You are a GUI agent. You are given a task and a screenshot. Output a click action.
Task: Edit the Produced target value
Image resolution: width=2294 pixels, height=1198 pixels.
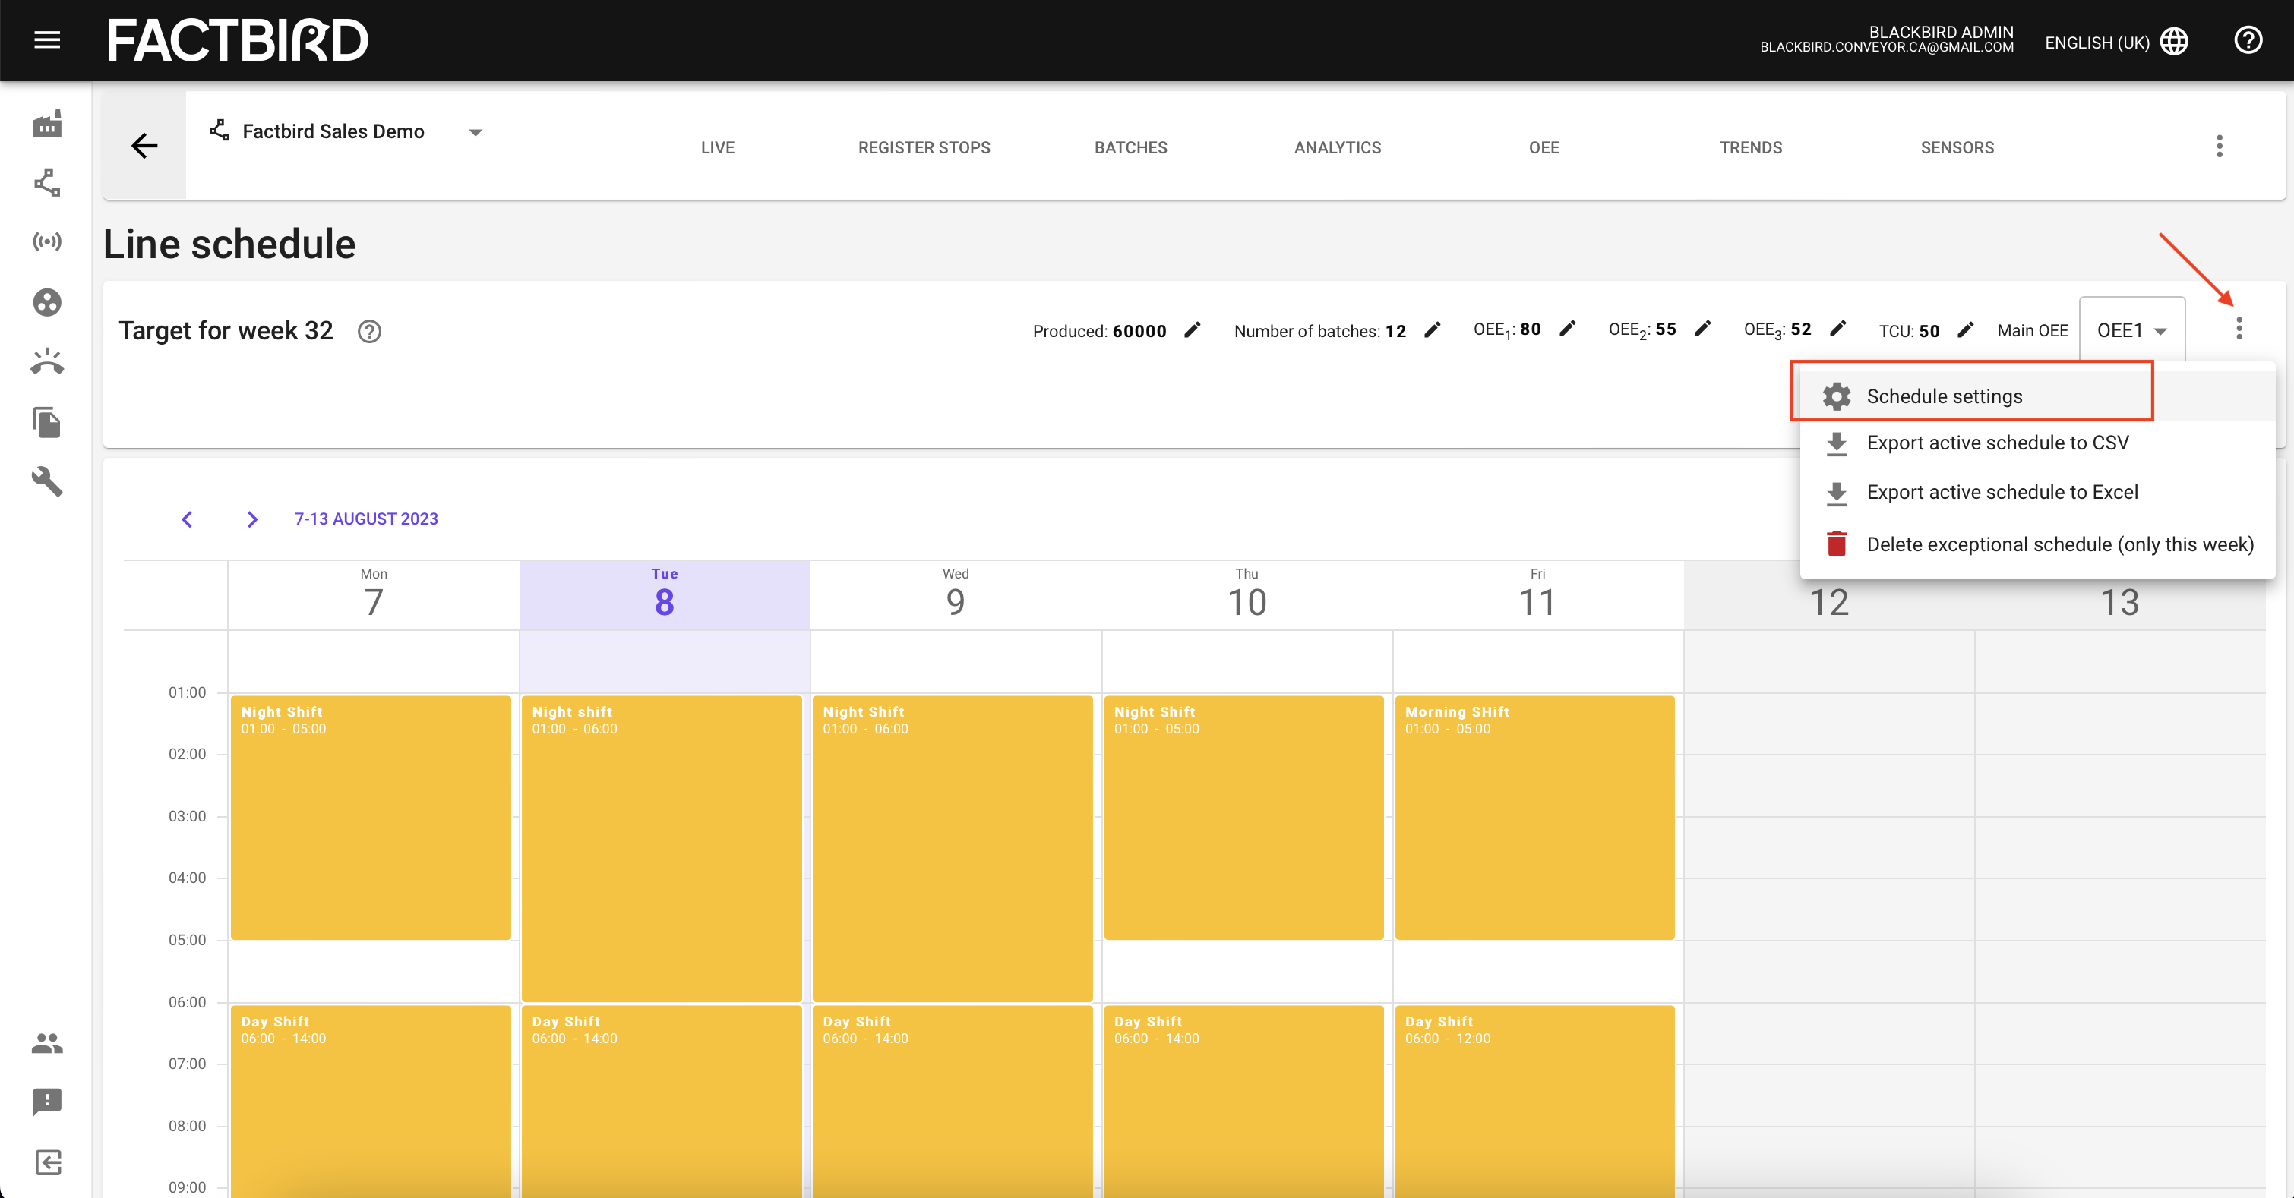1193,330
